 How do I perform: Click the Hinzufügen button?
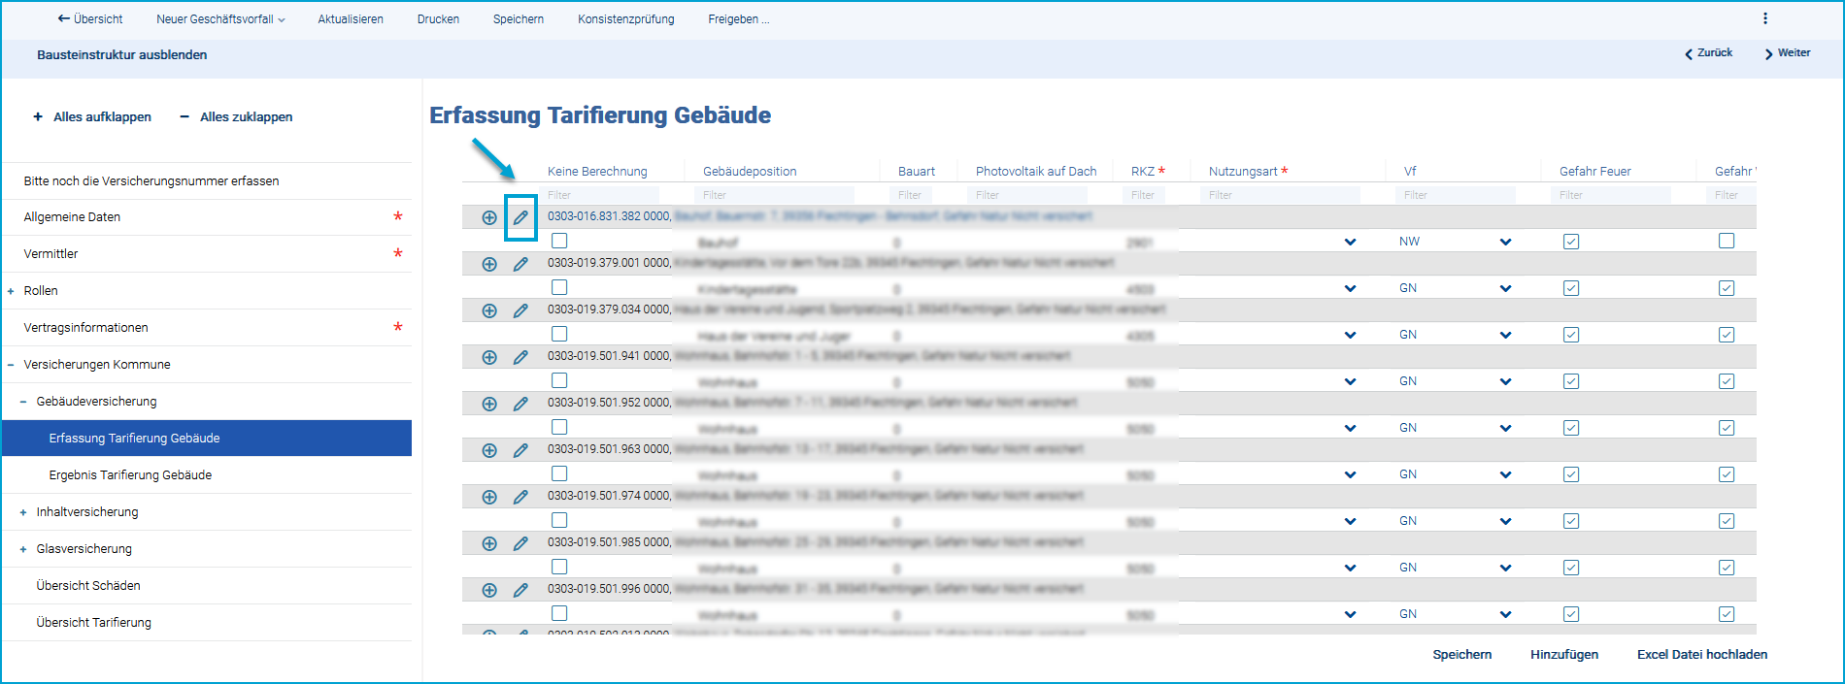1563,654
